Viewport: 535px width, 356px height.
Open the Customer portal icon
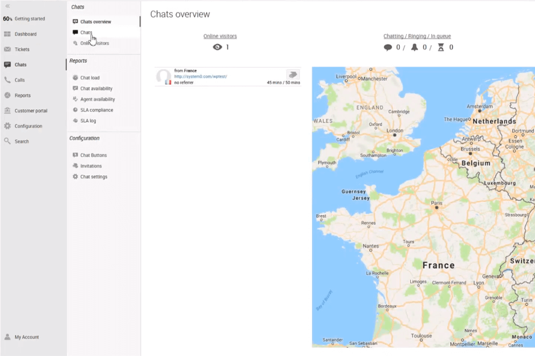tap(8, 110)
